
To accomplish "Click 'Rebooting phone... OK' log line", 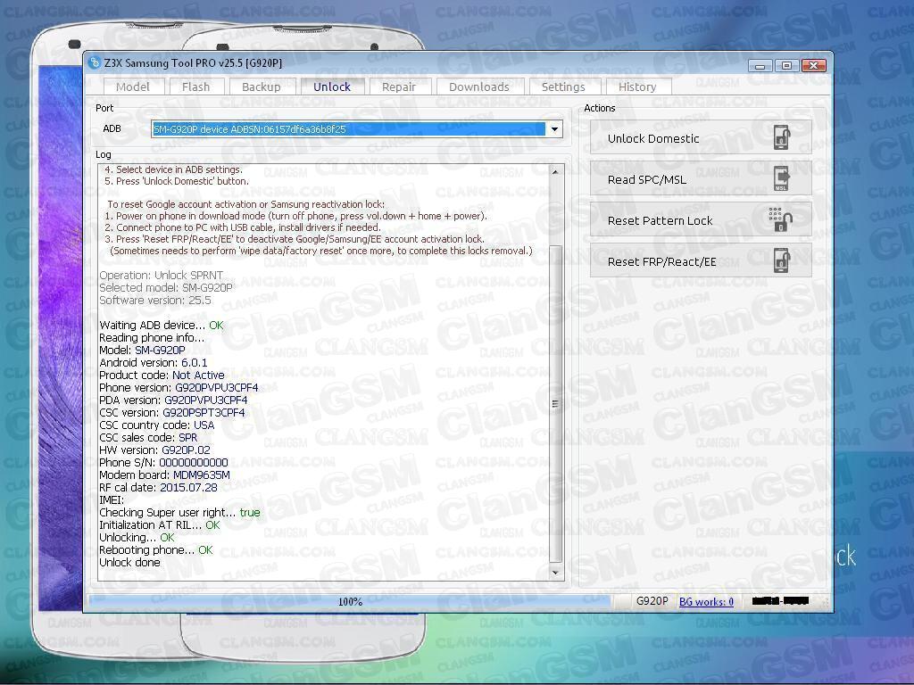I will pyautogui.click(x=155, y=549).
